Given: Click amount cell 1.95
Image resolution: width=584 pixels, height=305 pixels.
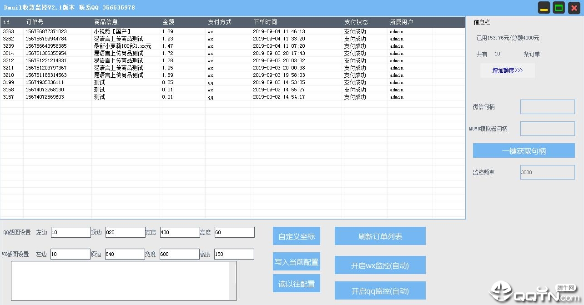Looking at the screenshot, I should [167, 68].
